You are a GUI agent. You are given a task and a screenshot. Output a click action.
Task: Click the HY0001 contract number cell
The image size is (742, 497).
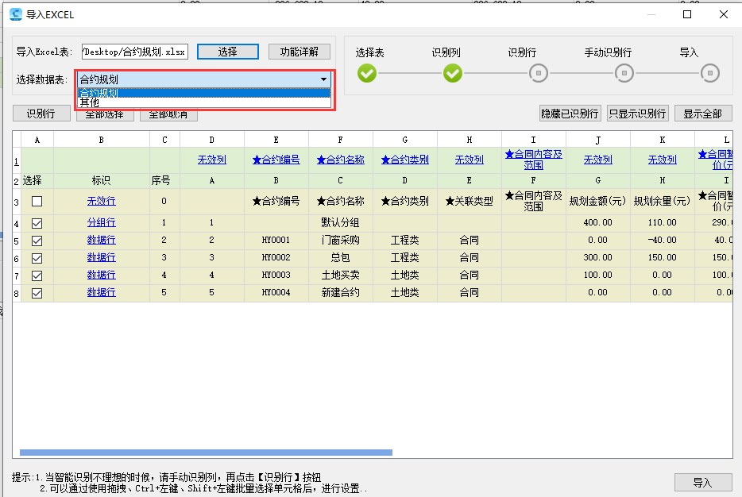tap(276, 241)
